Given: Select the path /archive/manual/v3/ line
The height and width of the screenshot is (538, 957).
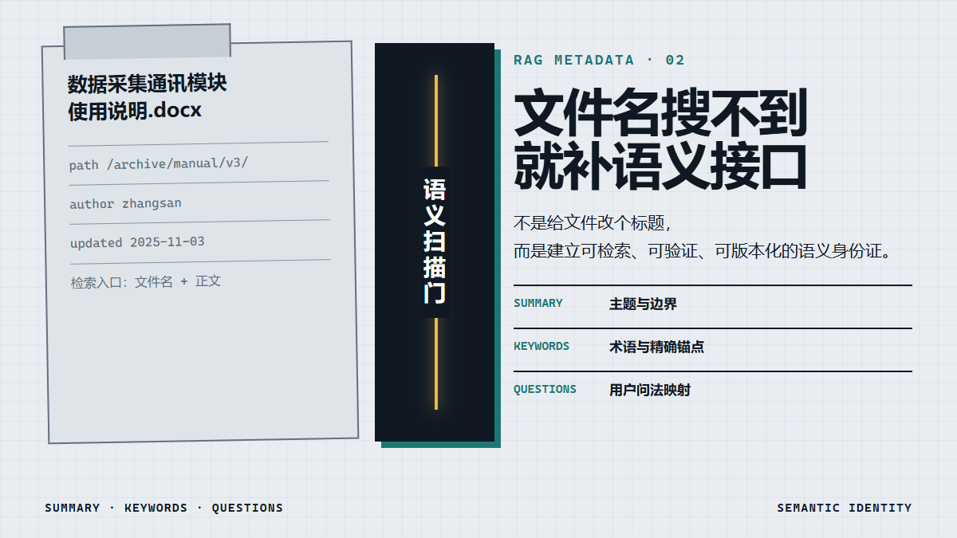Looking at the screenshot, I should (159, 163).
